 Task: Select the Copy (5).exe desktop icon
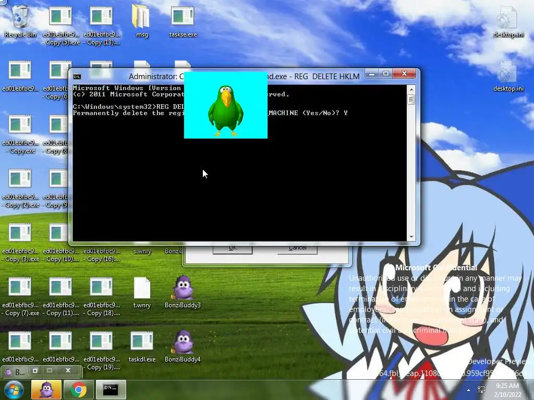(x=61, y=26)
